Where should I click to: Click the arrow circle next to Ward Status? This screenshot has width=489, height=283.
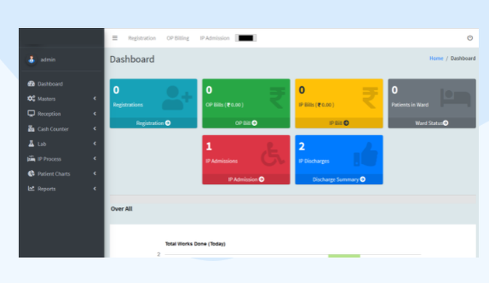click(x=445, y=123)
